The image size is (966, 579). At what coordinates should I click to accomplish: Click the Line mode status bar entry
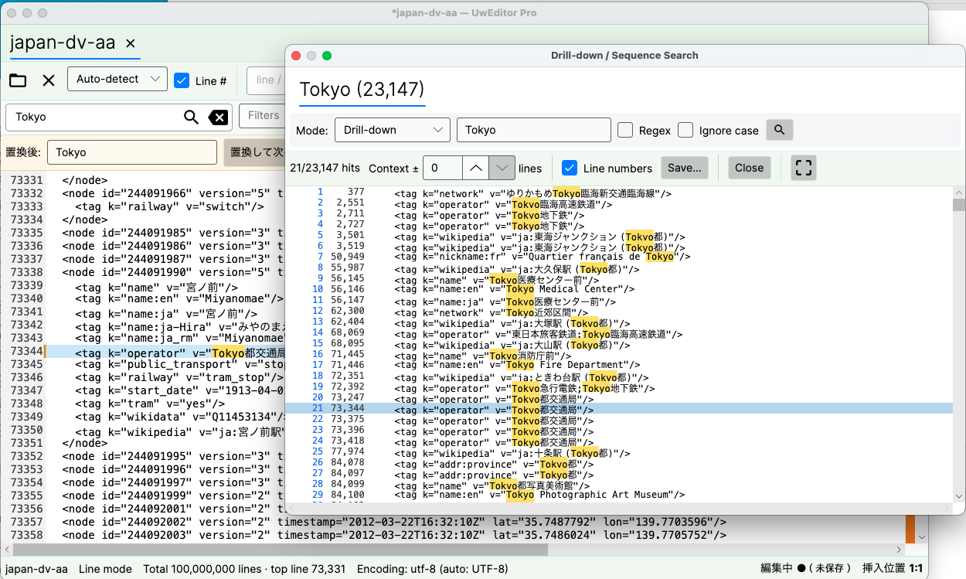coord(105,569)
